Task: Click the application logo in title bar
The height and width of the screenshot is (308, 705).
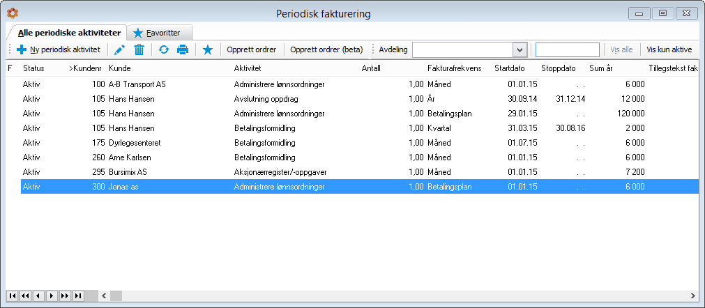Action: tap(13, 13)
